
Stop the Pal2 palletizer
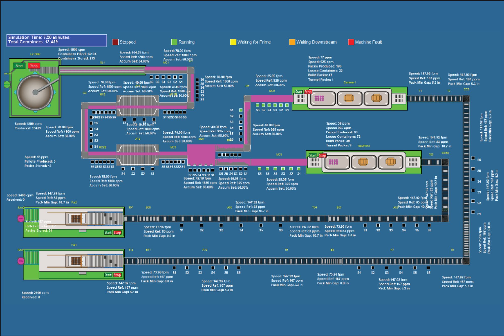point(117,233)
